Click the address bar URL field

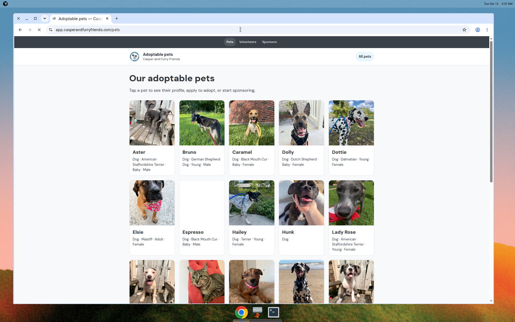[257, 30]
